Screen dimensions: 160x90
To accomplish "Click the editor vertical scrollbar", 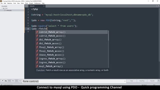I will tap(159, 35).
